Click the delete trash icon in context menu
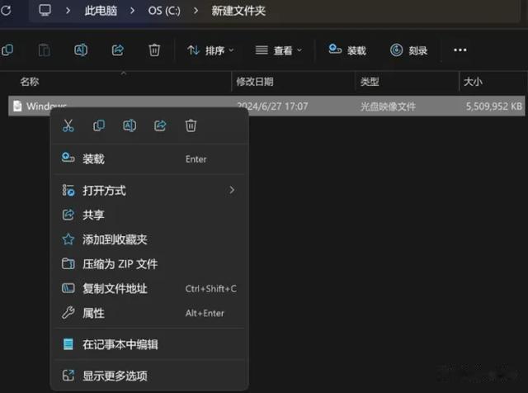 click(x=191, y=125)
